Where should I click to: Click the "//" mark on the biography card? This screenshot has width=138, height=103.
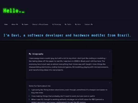110,52
